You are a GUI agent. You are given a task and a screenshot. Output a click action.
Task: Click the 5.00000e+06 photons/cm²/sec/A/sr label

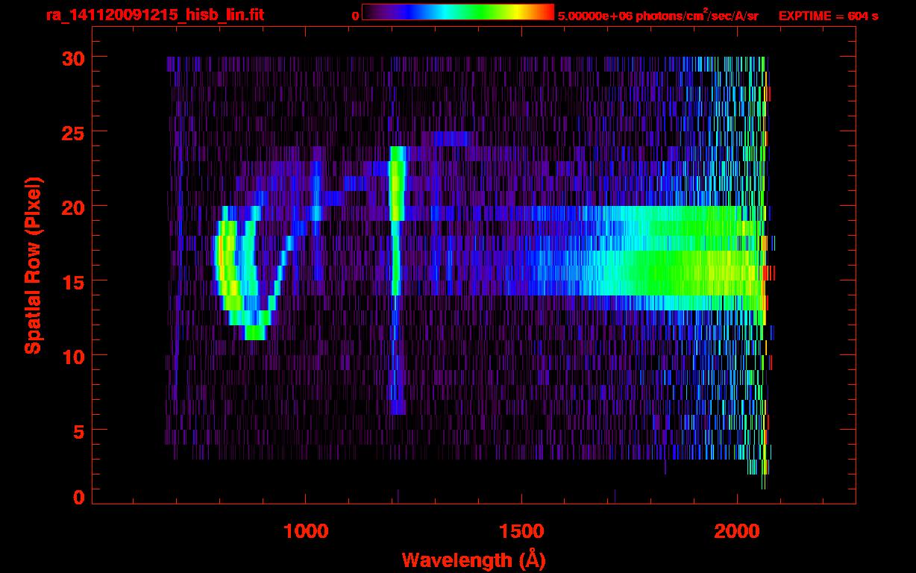pyautogui.click(x=658, y=15)
